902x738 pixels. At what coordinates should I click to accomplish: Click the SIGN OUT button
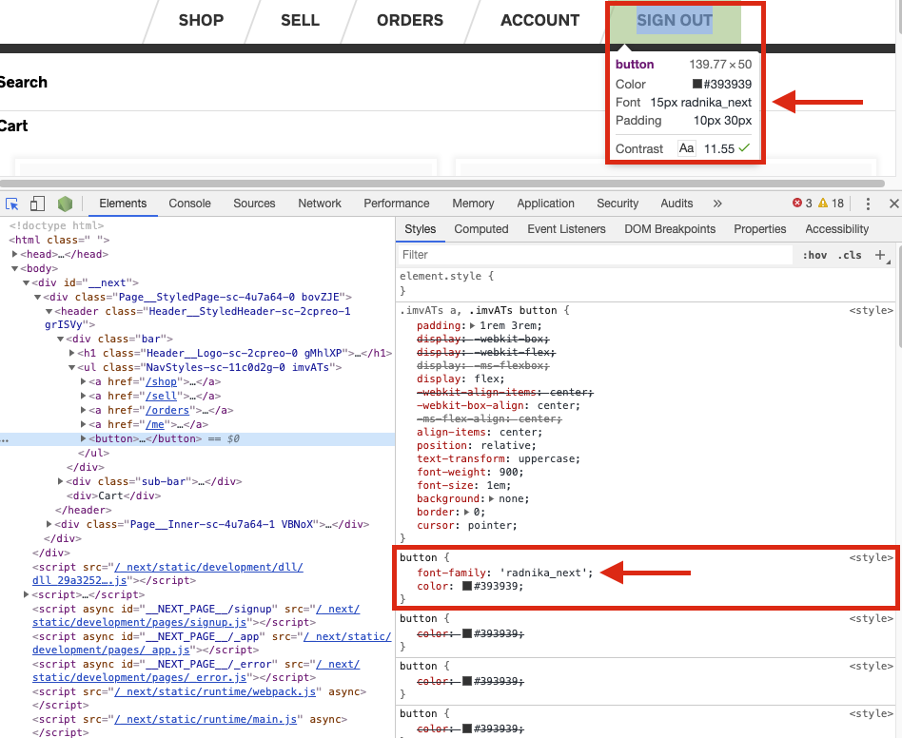coord(675,21)
